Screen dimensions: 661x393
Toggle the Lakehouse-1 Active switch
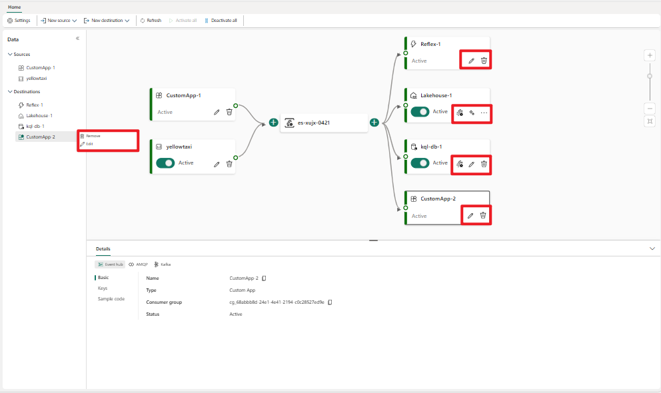(420, 112)
